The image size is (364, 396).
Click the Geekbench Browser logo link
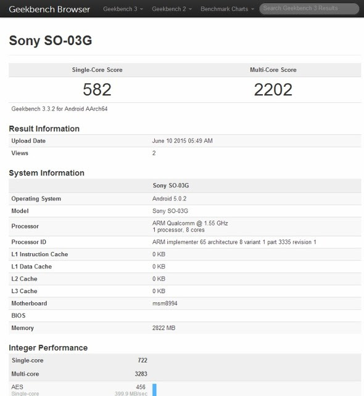(49, 9)
